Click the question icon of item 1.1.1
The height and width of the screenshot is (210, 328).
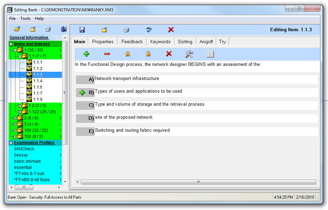(x=29, y=62)
